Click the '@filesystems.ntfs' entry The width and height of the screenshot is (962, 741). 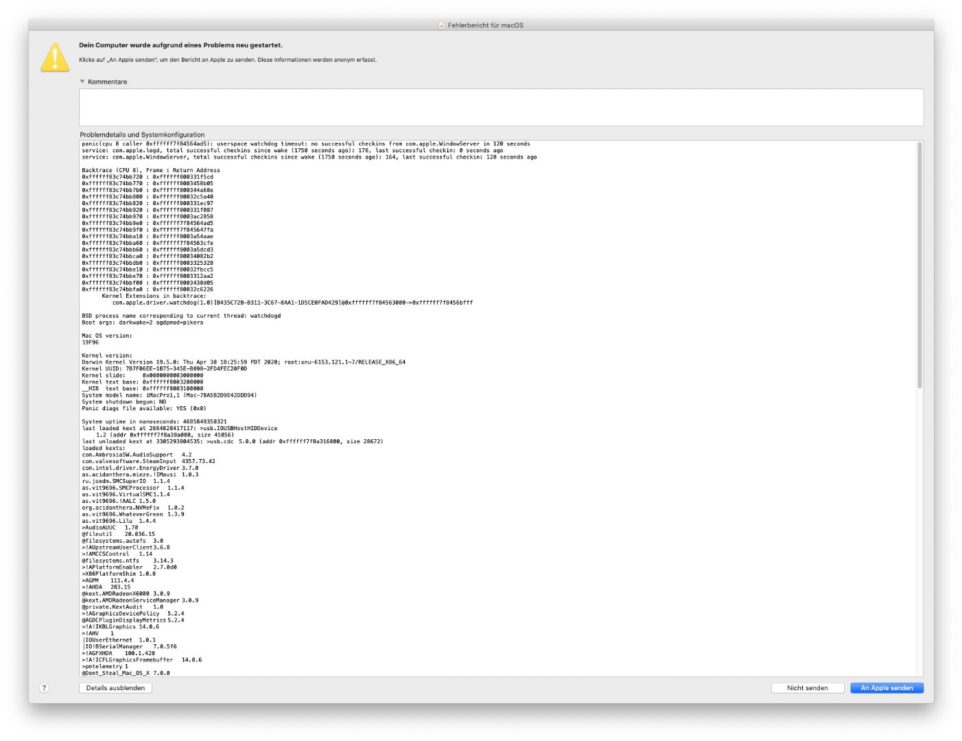[x=128, y=561]
